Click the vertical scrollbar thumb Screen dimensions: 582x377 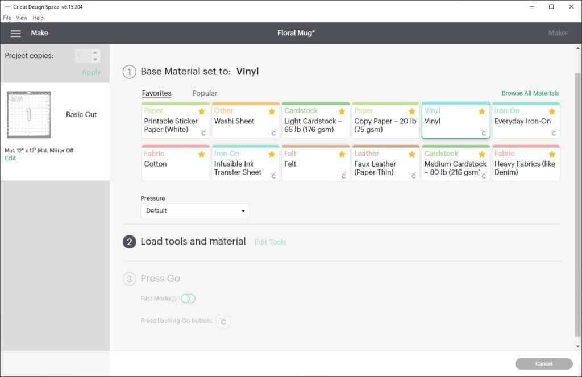pos(577,204)
